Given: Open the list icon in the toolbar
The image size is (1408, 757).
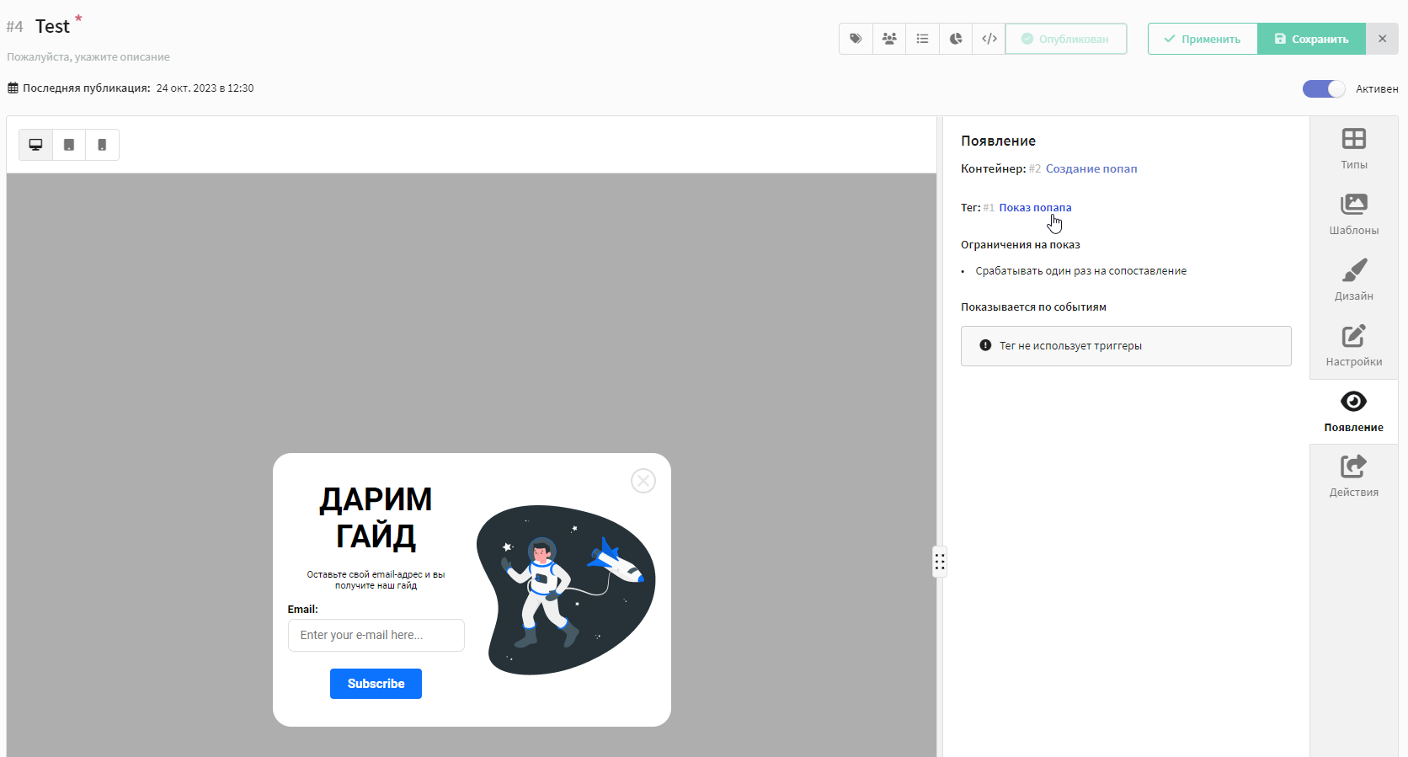Looking at the screenshot, I should click(923, 39).
